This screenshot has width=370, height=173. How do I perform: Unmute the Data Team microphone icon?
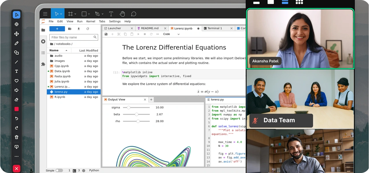click(x=255, y=121)
